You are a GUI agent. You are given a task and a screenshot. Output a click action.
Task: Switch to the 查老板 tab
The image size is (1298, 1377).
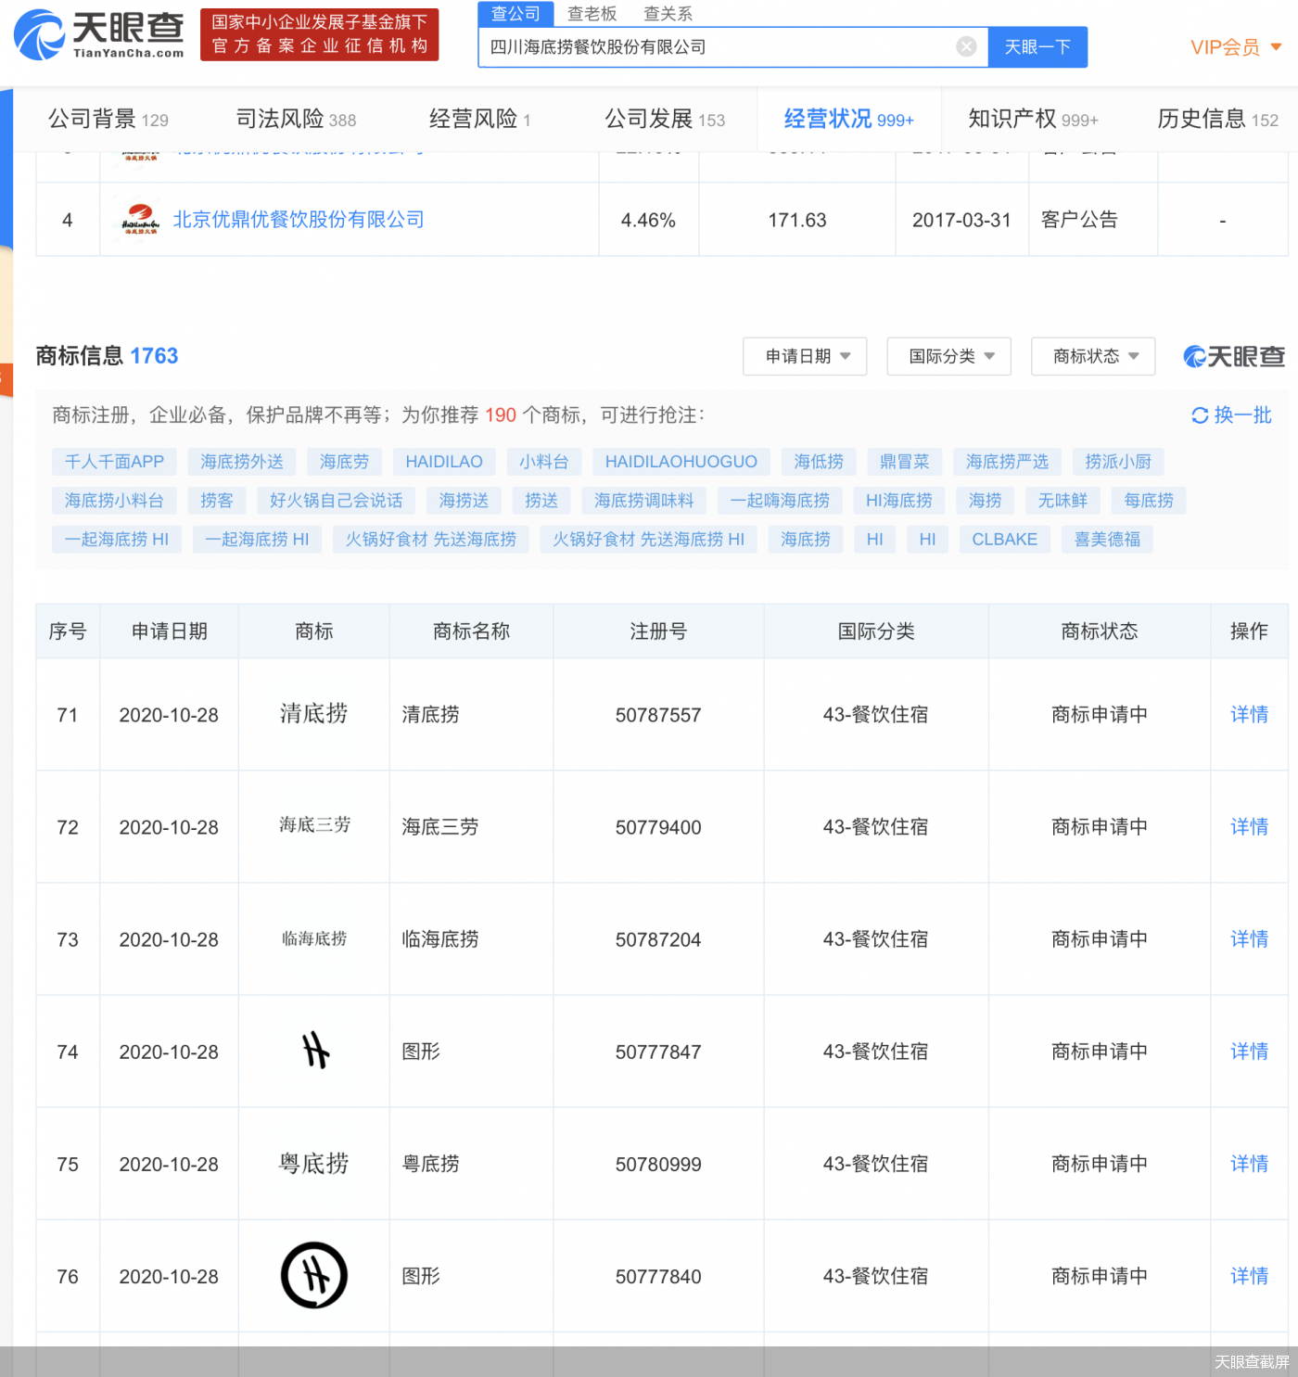click(x=592, y=13)
